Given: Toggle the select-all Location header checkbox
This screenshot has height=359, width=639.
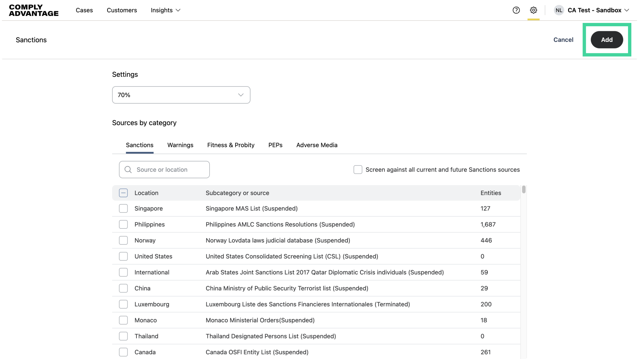Looking at the screenshot, I should [123, 193].
